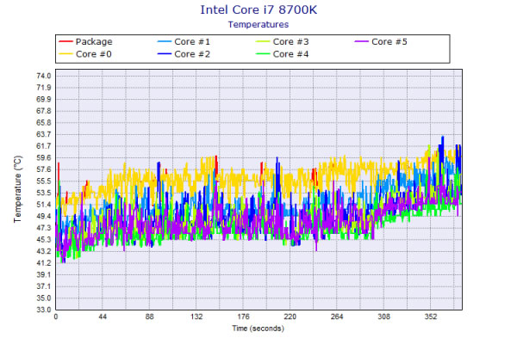Image resolution: width=517 pixels, height=344 pixels.
Task: Click the 132 x-axis tick label
Action: (x=196, y=316)
